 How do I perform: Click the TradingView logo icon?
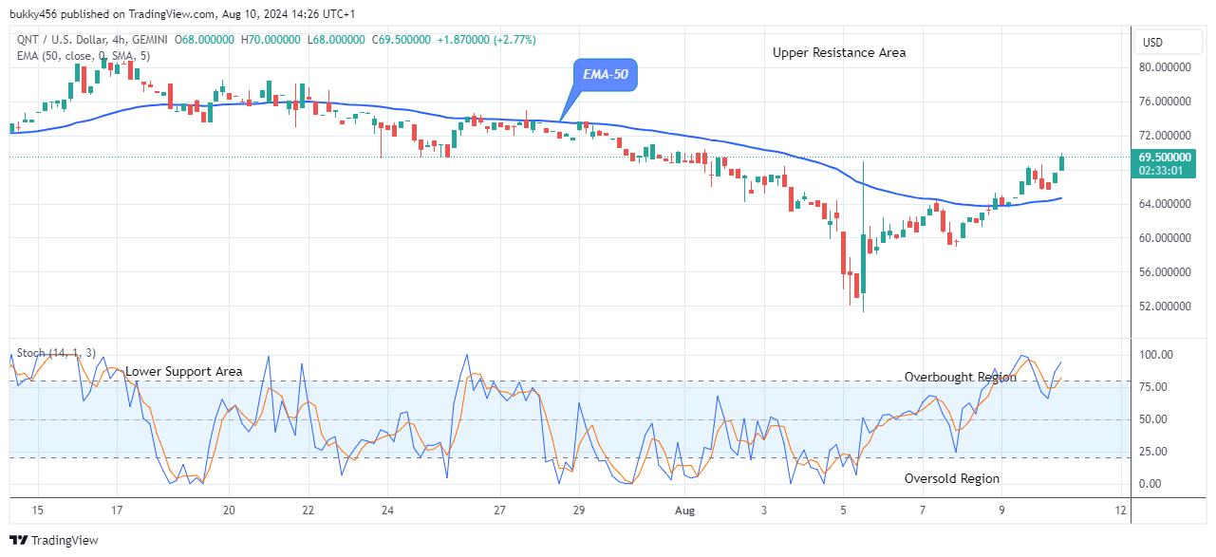pos(18,540)
